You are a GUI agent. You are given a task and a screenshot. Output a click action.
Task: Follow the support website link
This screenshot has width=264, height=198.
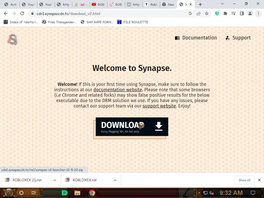pos(159,106)
